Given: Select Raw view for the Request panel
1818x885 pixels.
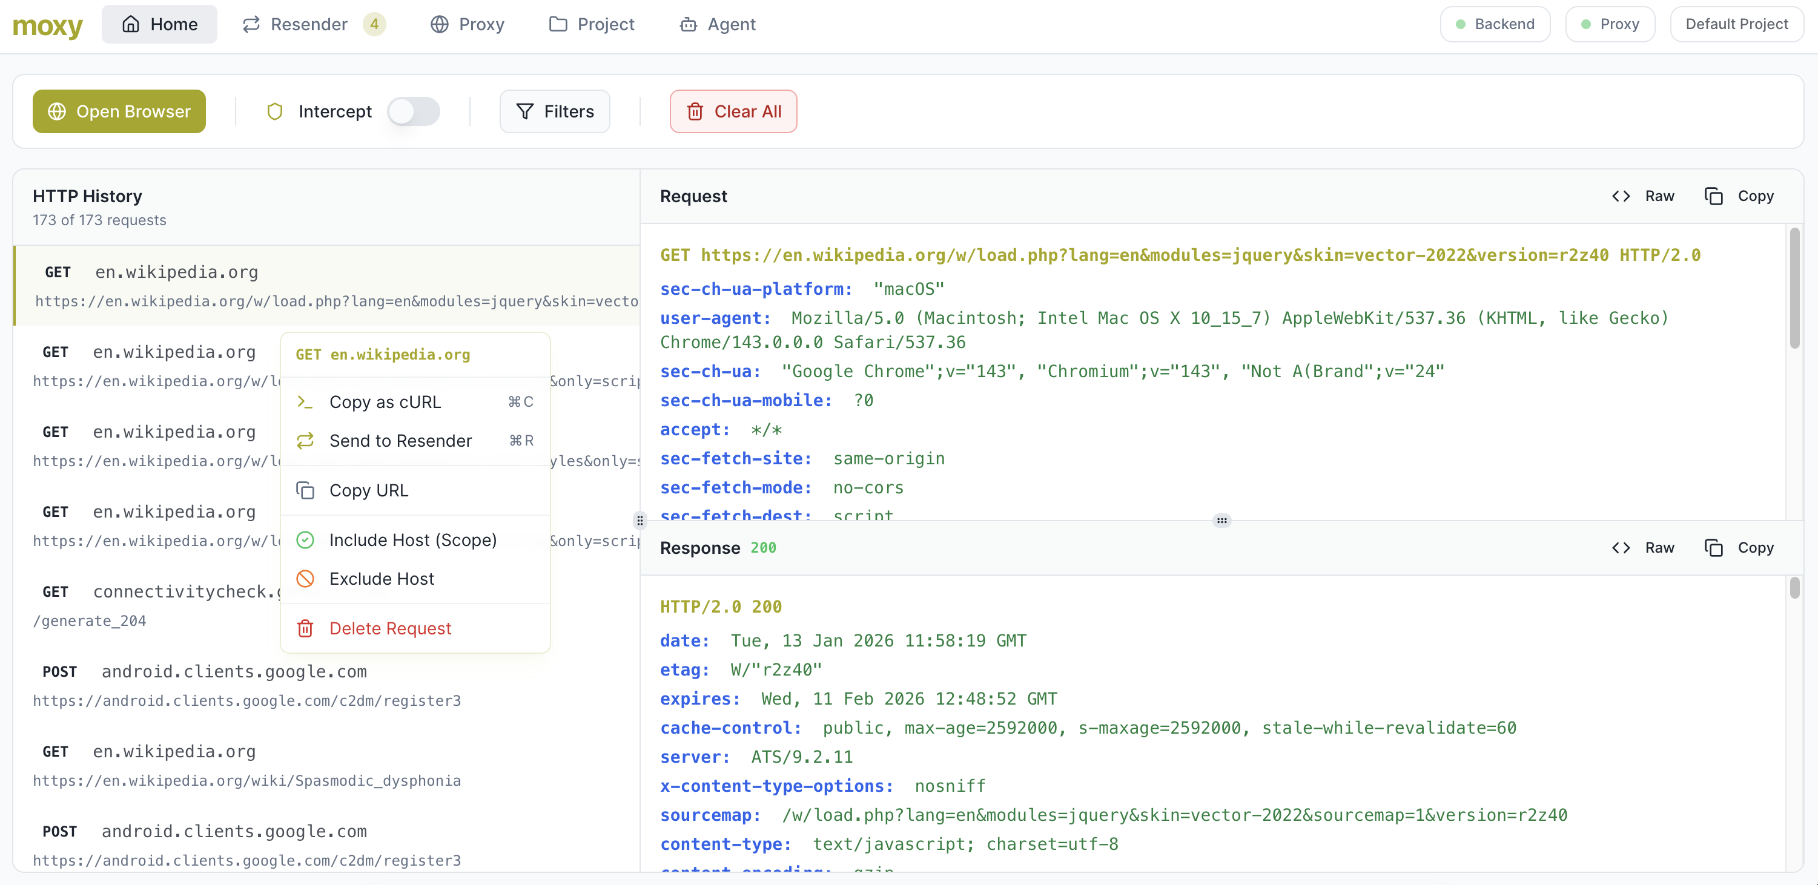Looking at the screenshot, I should pyautogui.click(x=1643, y=196).
